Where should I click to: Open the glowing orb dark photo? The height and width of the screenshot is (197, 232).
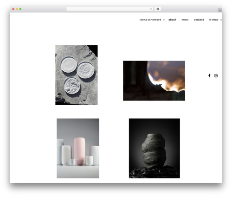tap(154, 81)
